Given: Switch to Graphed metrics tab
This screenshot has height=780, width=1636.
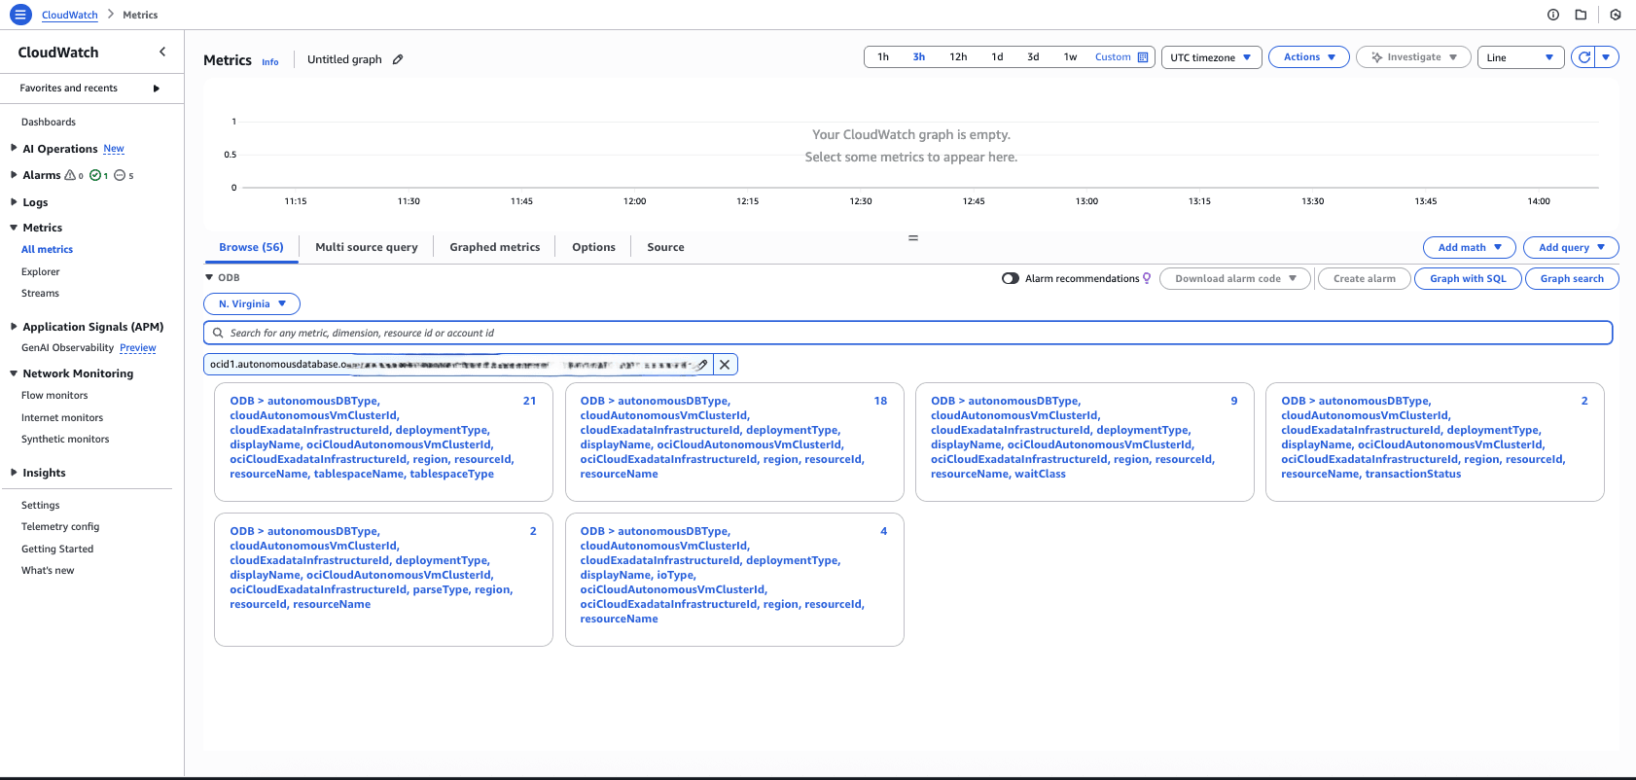Looking at the screenshot, I should [x=494, y=247].
